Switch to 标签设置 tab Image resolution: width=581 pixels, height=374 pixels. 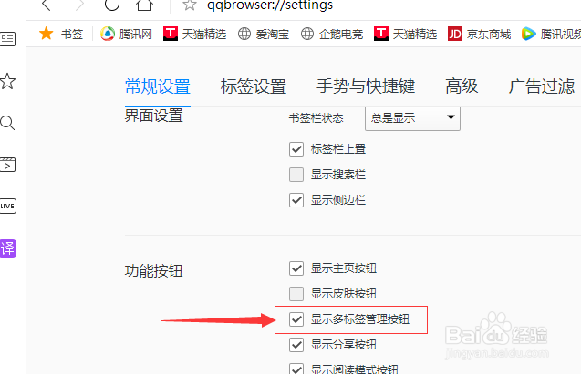254,86
